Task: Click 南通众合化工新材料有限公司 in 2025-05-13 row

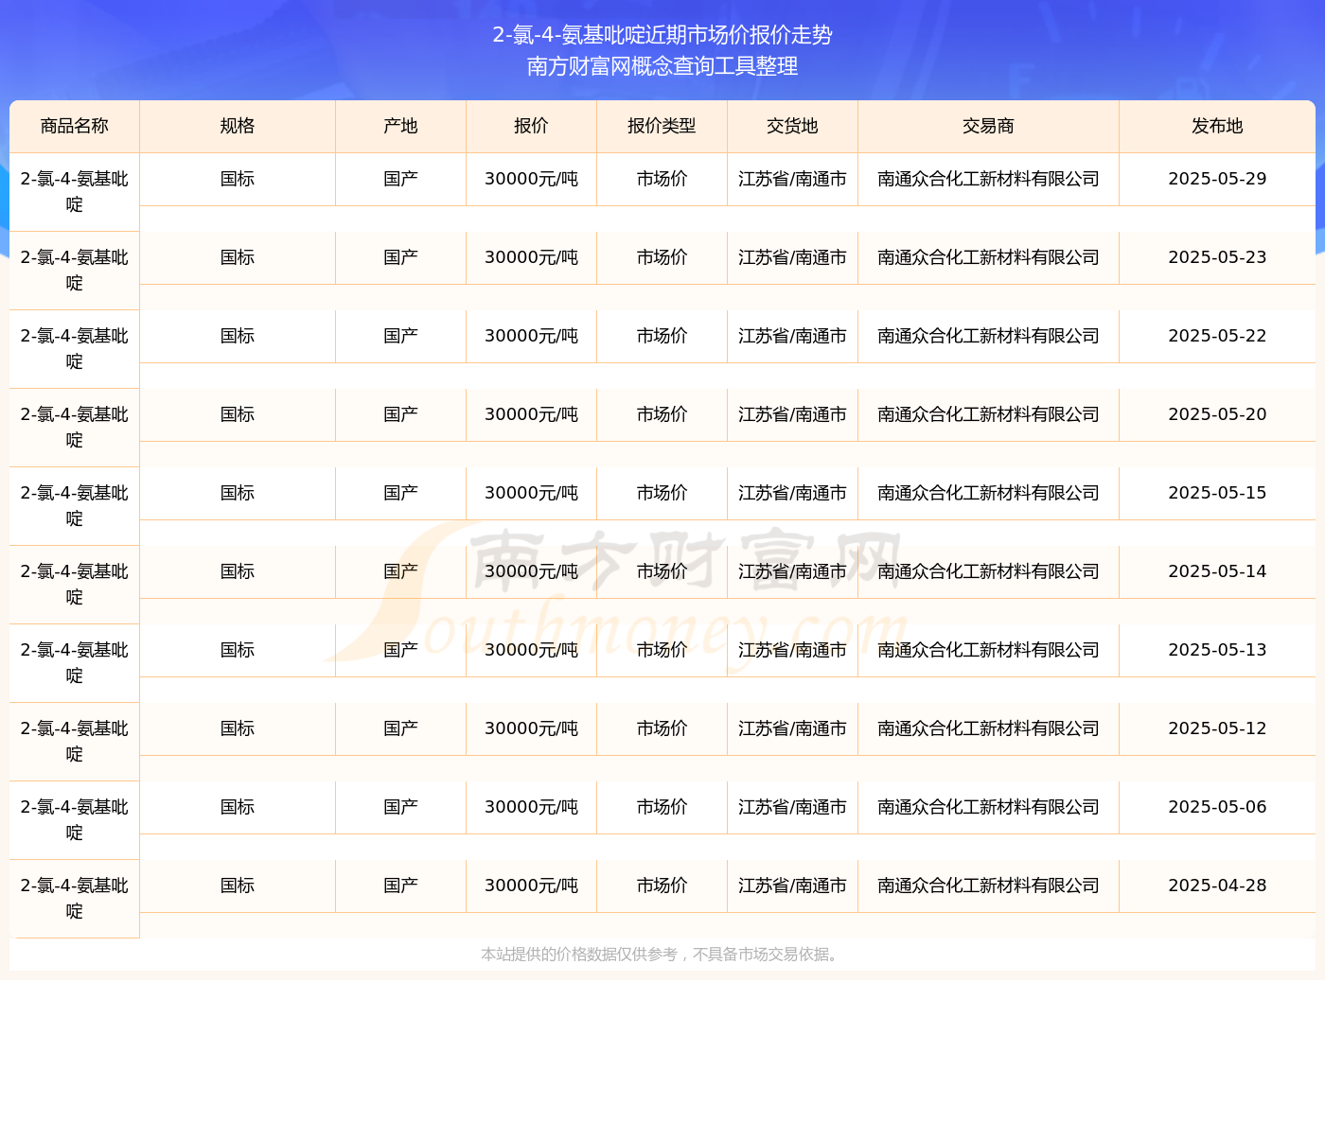Action: click(988, 650)
